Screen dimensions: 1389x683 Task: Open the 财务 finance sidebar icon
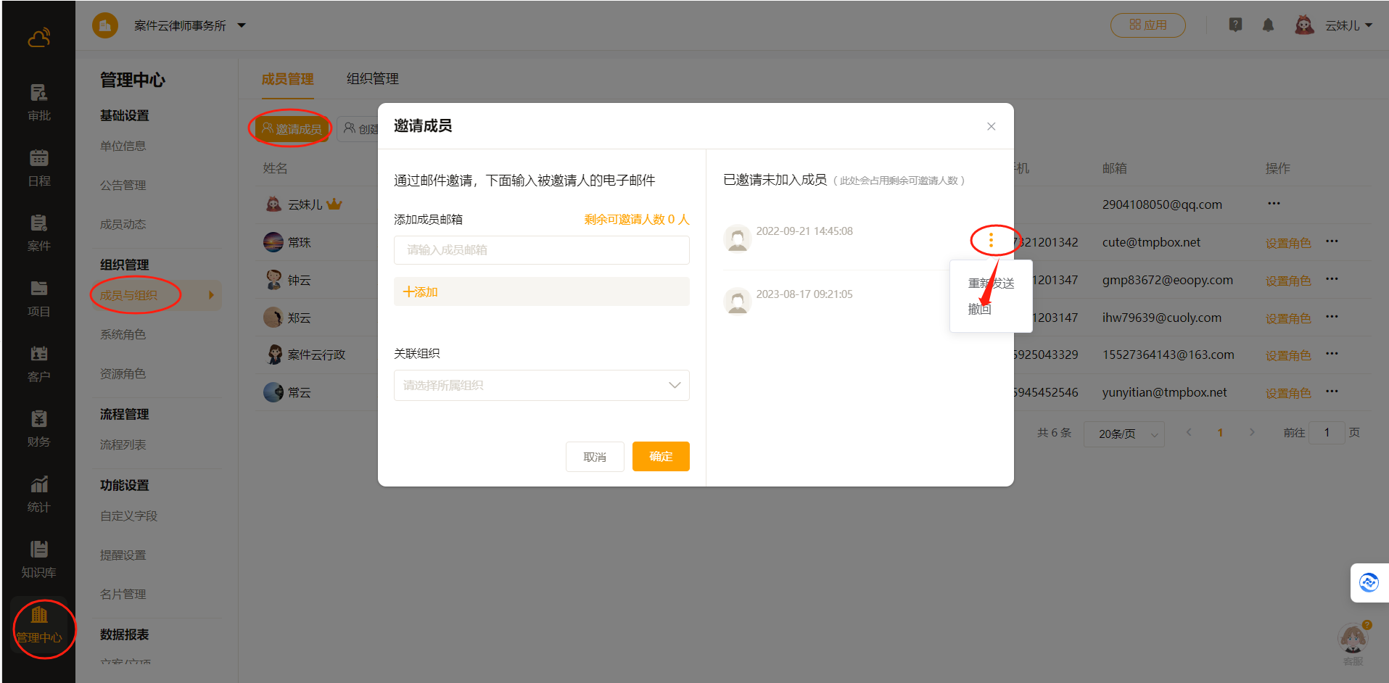pos(39,429)
